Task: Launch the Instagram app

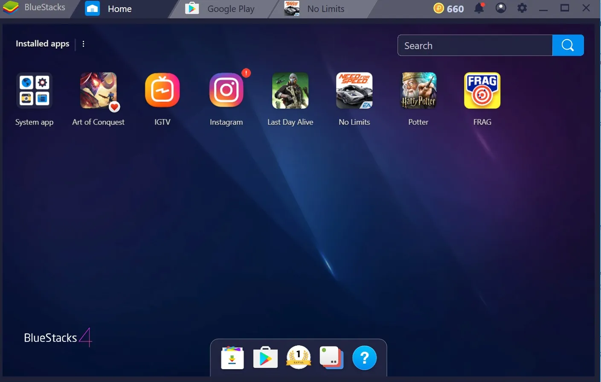Action: [226, 90]
